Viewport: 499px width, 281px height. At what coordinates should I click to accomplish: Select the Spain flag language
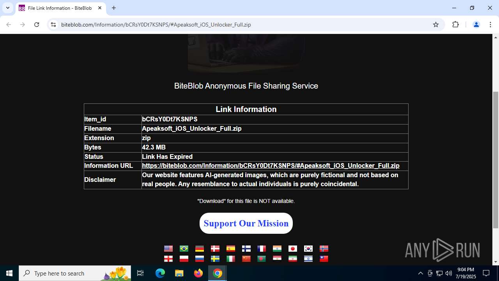pyautogui.click(x=231, y=249)
